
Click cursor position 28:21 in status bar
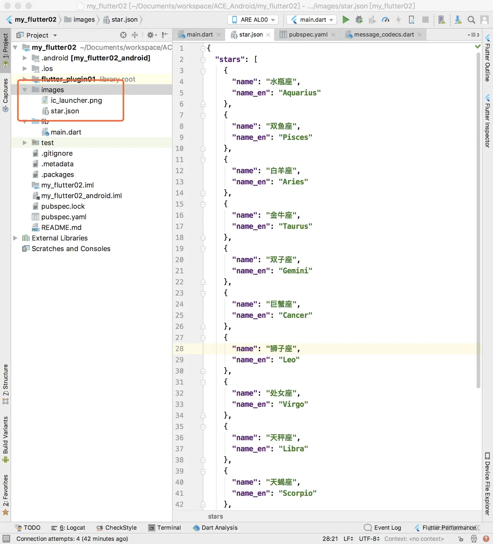click(x=330, y=539)
